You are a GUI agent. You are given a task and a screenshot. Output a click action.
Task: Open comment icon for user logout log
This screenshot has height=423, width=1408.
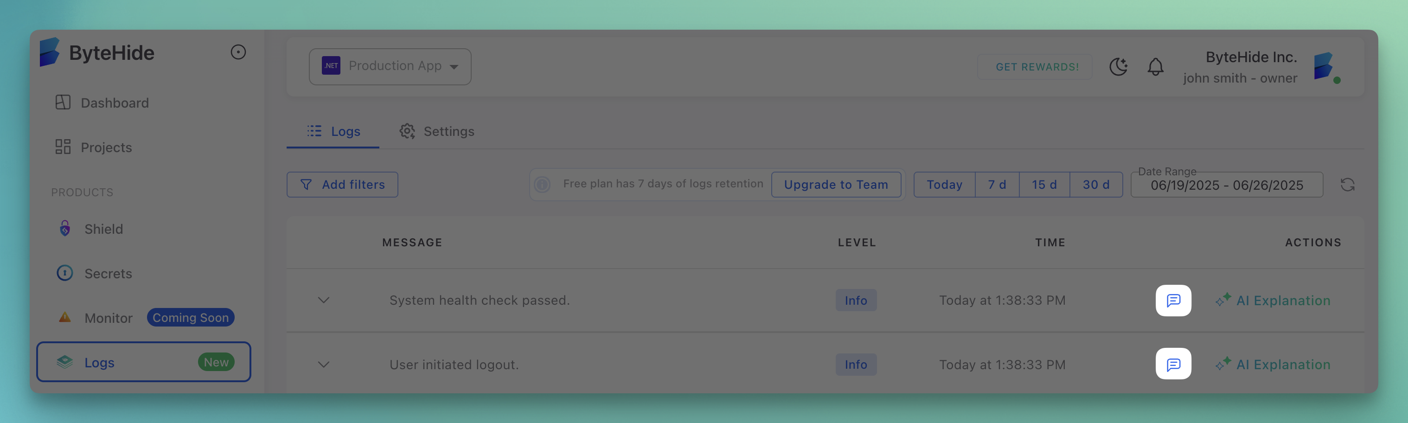(x=1173, y=364)
